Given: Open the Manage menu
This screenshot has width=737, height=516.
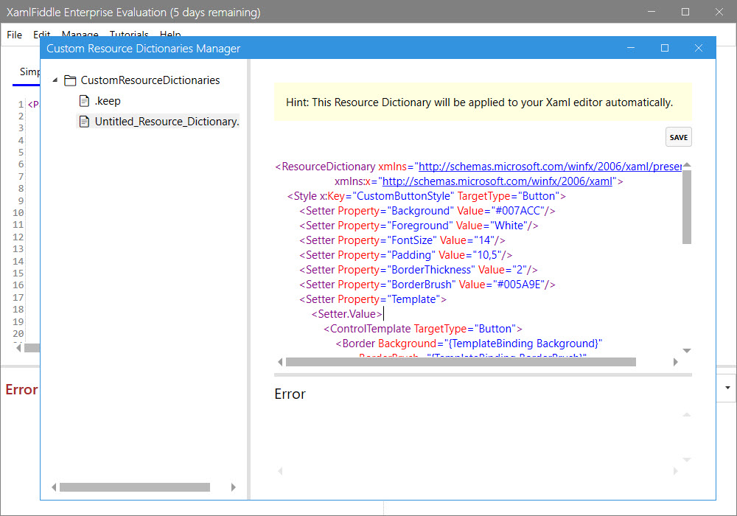Looking at the screenshot, I should tap(80, 35).
